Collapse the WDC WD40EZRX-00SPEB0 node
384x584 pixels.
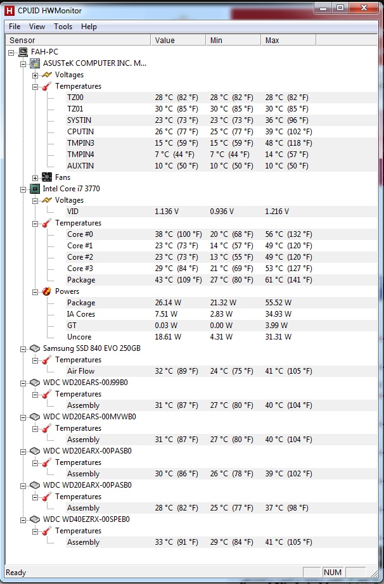pos(23,520)
